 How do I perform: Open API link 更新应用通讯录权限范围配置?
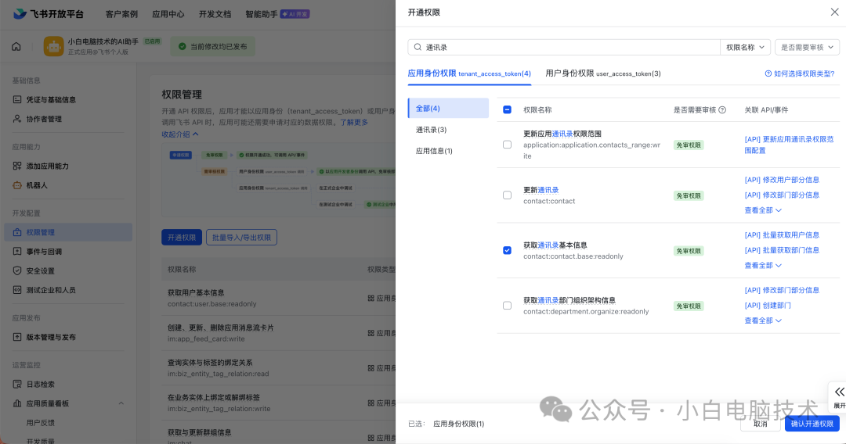[789, 145]
